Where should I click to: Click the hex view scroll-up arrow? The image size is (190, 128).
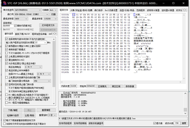184,15
